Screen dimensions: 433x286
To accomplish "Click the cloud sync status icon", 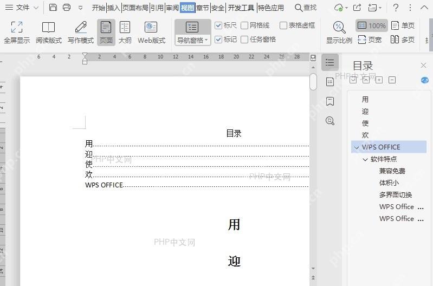I will point(339,8).
